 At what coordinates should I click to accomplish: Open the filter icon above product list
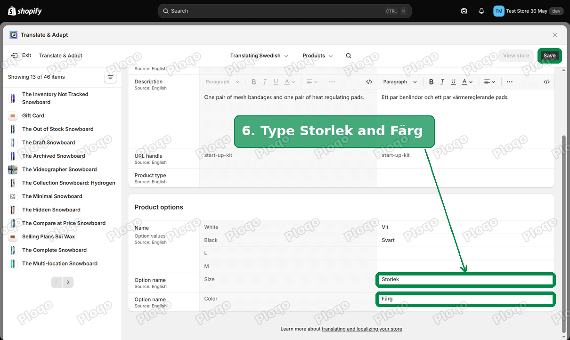pos(110,77)
